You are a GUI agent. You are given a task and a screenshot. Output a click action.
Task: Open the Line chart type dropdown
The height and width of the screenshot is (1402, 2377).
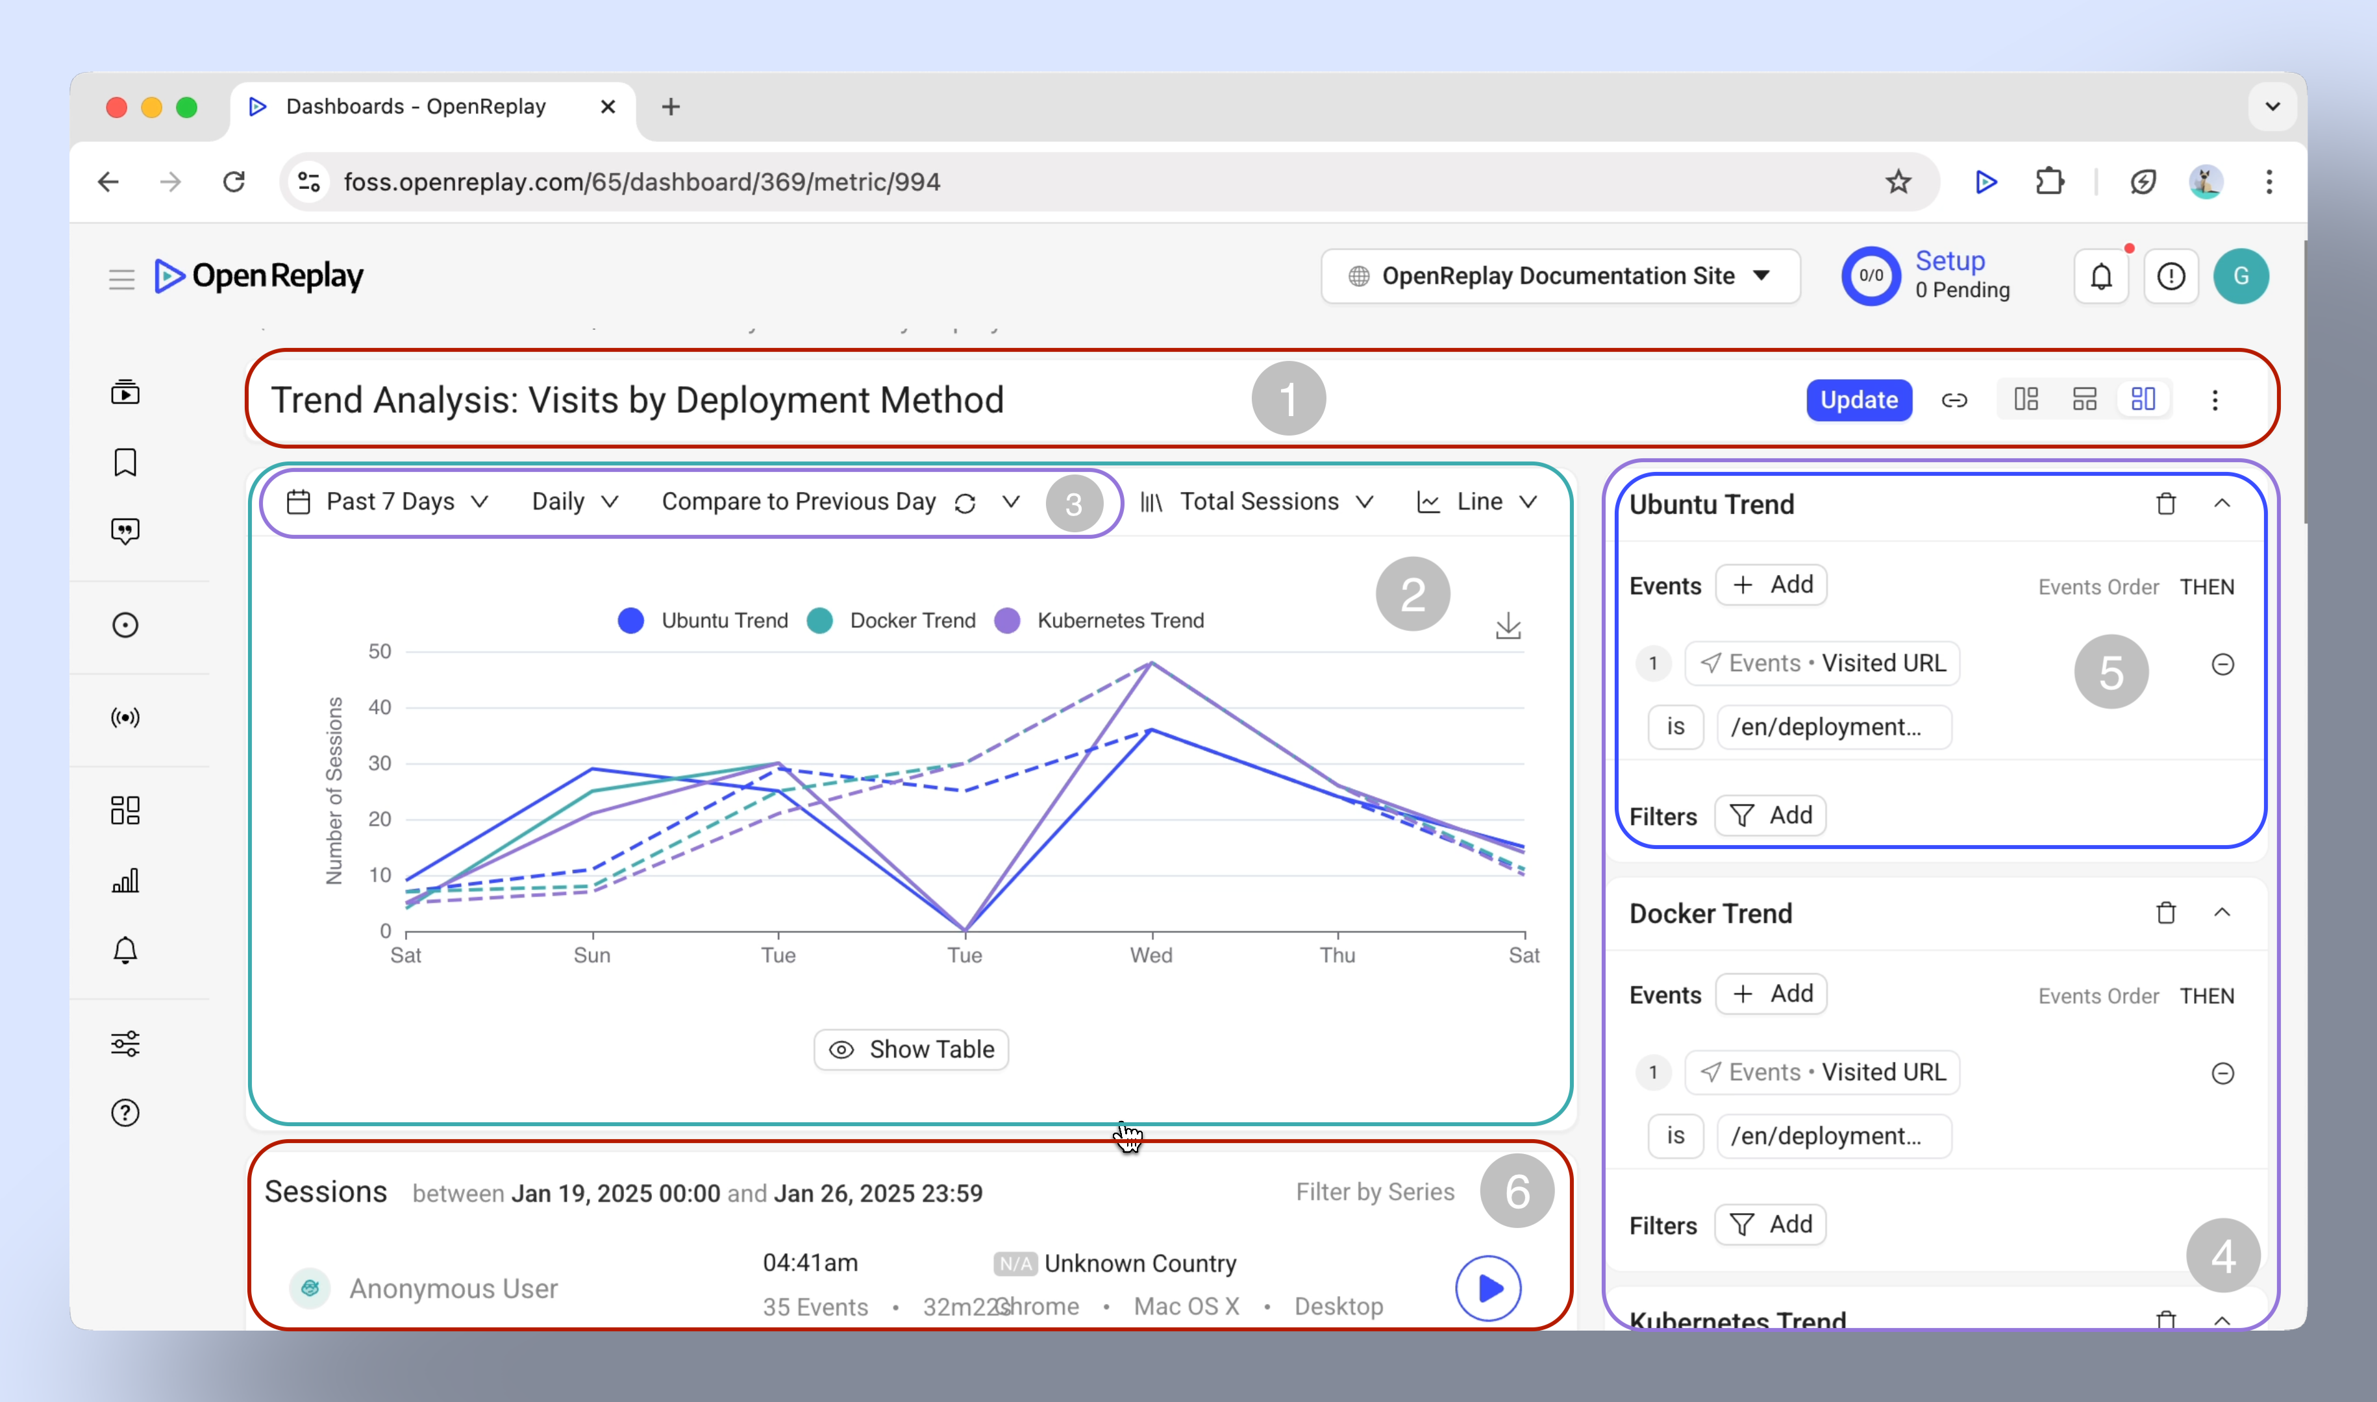click(1476, 502)
